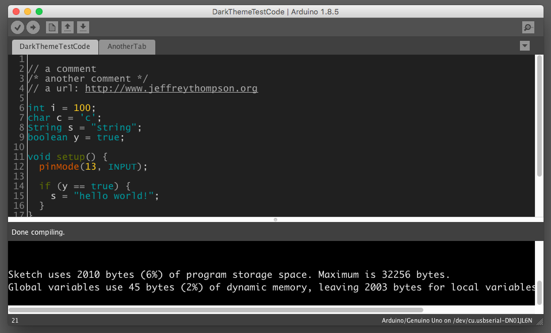This screenshot has height=333, width=551.
Task: Click the editor/console divider handle
Action: [x=275, y=220]
